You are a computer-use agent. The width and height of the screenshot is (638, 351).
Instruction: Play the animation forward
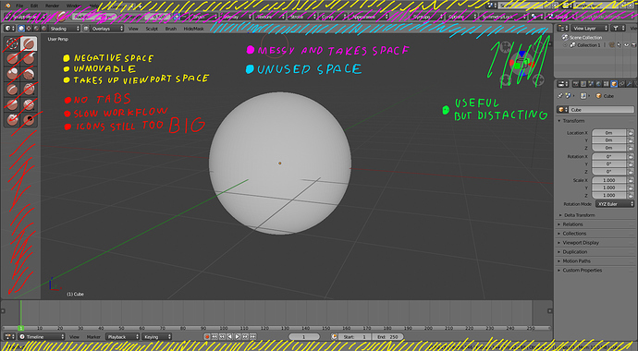pos(238,337)
